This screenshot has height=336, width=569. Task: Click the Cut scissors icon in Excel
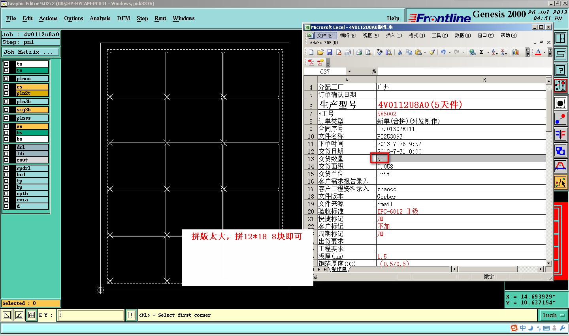(400, 52)
